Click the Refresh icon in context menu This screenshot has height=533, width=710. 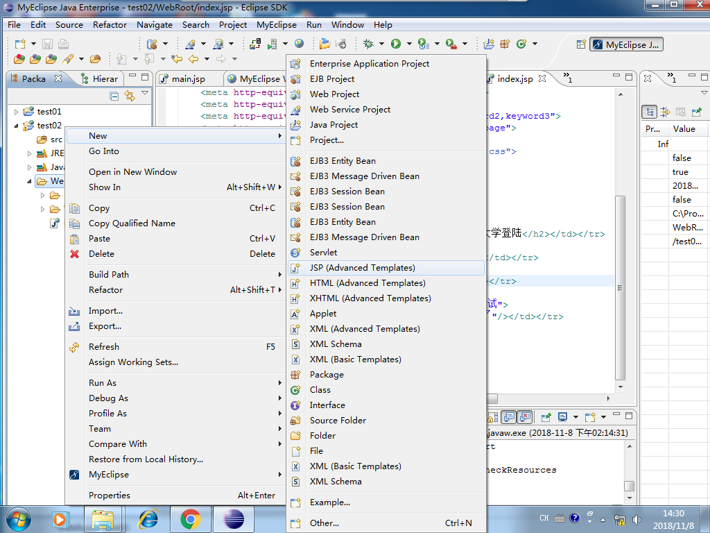(74, 347)
